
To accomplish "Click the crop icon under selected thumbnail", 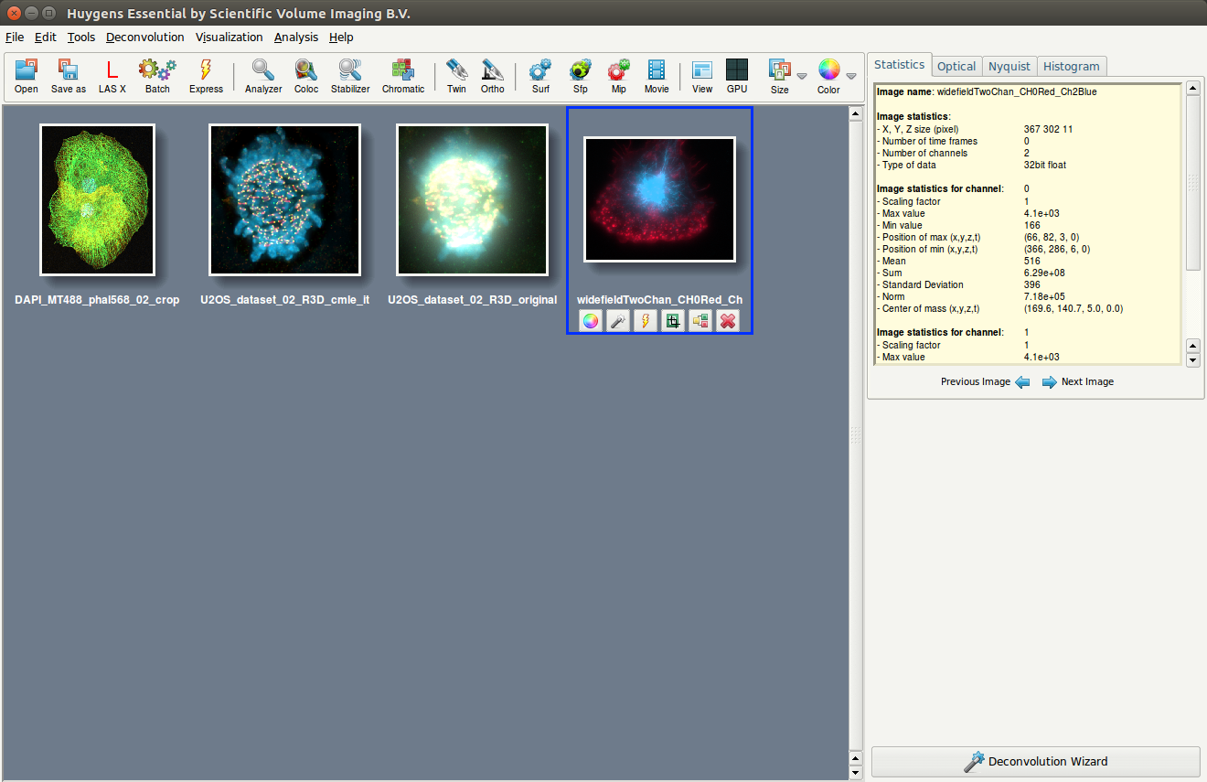I will point(673,321).
